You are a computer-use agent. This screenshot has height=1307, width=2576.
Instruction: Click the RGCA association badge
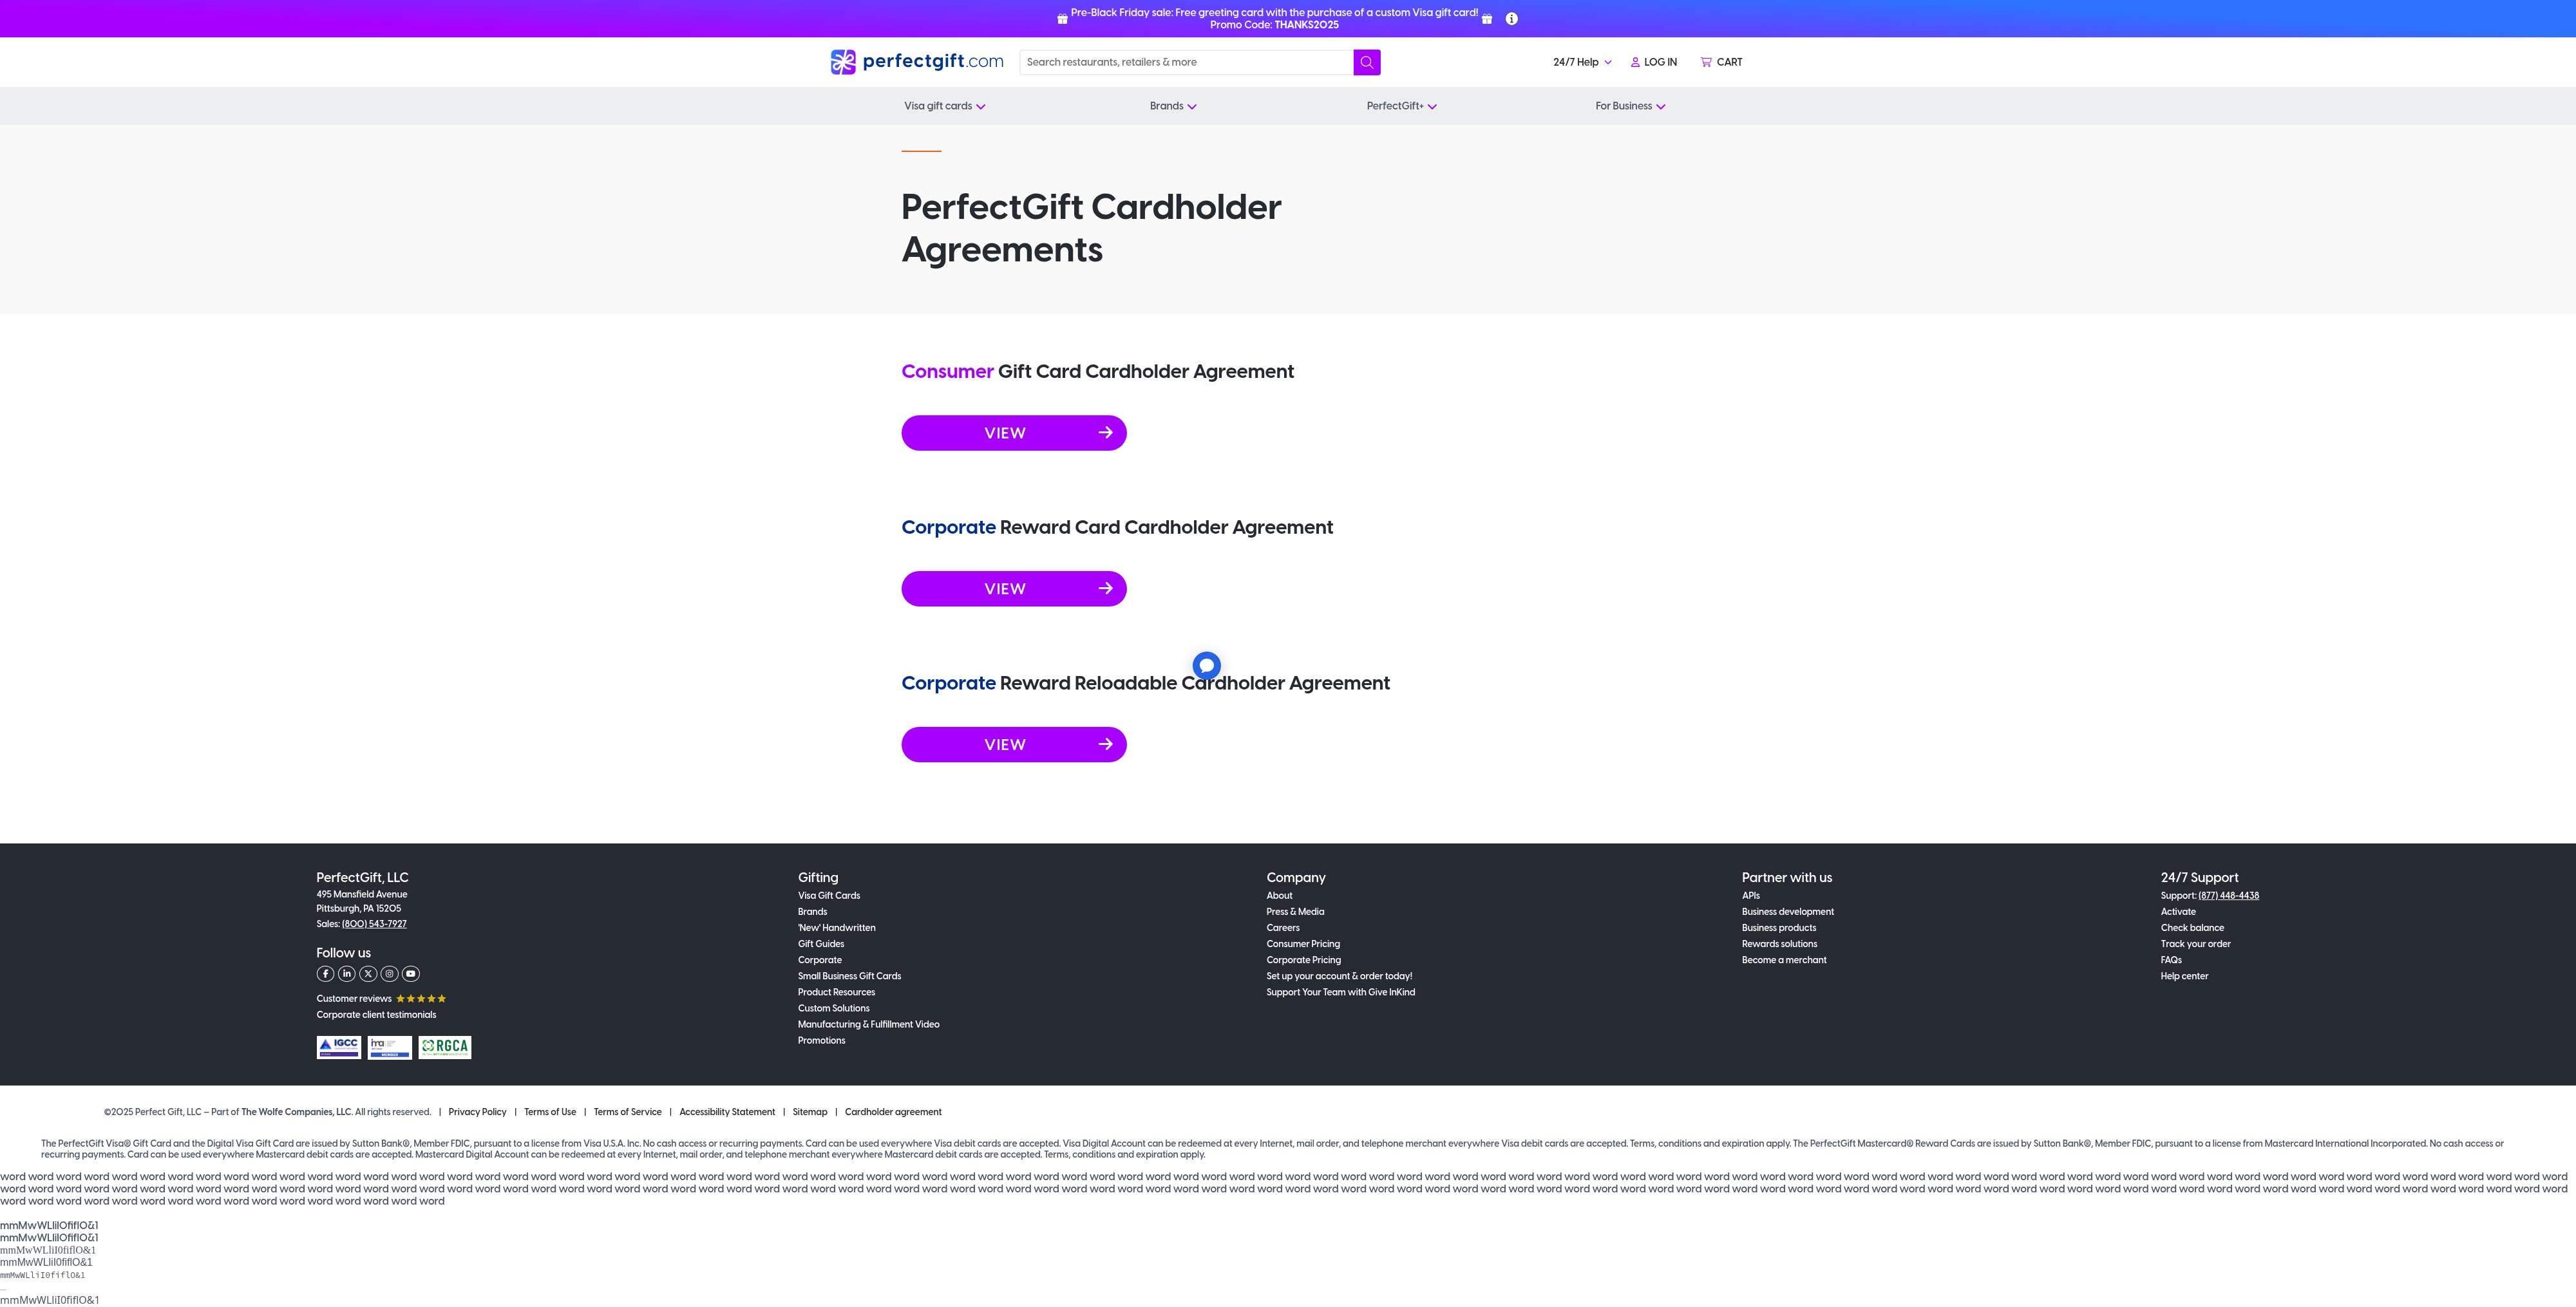click(x=445, y=1047)
